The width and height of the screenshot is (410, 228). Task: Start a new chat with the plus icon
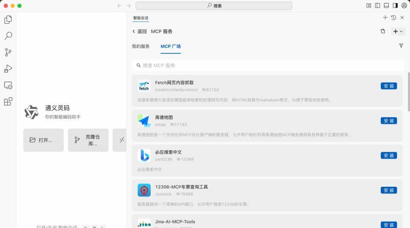point(385,17)
